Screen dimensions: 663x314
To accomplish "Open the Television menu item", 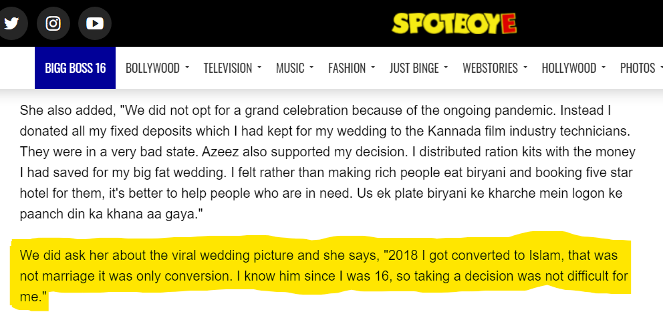I will tap(228, 68).
